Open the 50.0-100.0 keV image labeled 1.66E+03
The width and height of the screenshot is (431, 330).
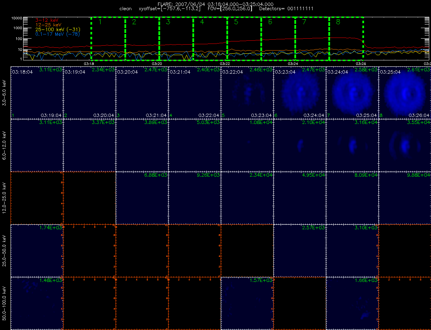click(352, 303)
